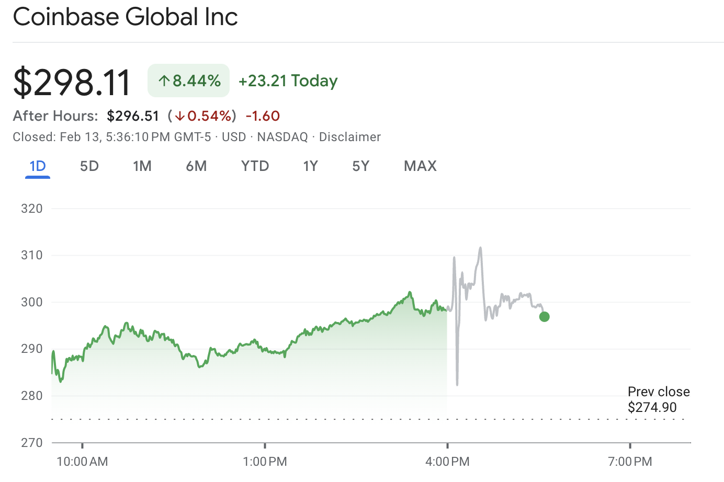Click the dotted previous-close reference line

click(314, 418)
